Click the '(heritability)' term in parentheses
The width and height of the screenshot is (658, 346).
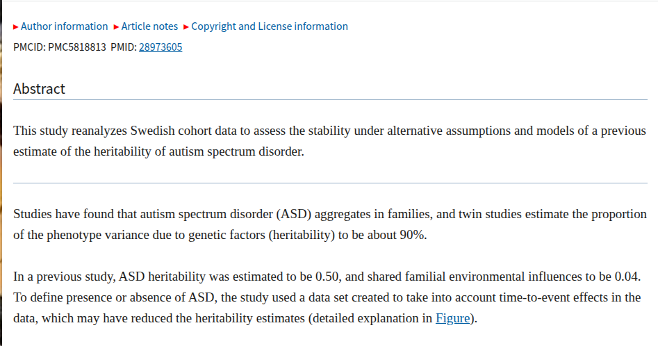(x=302, y=235)
